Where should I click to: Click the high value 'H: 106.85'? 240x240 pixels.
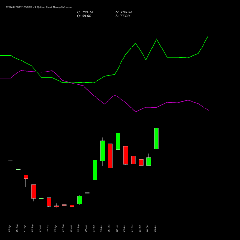pyautogui.click(x=124, y=12)
